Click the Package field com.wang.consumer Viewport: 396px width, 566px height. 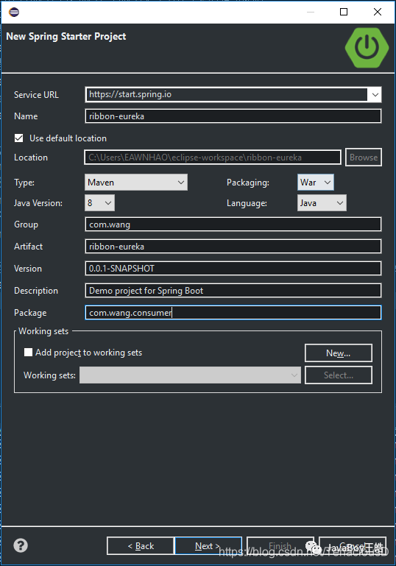(x=233, y=313)
